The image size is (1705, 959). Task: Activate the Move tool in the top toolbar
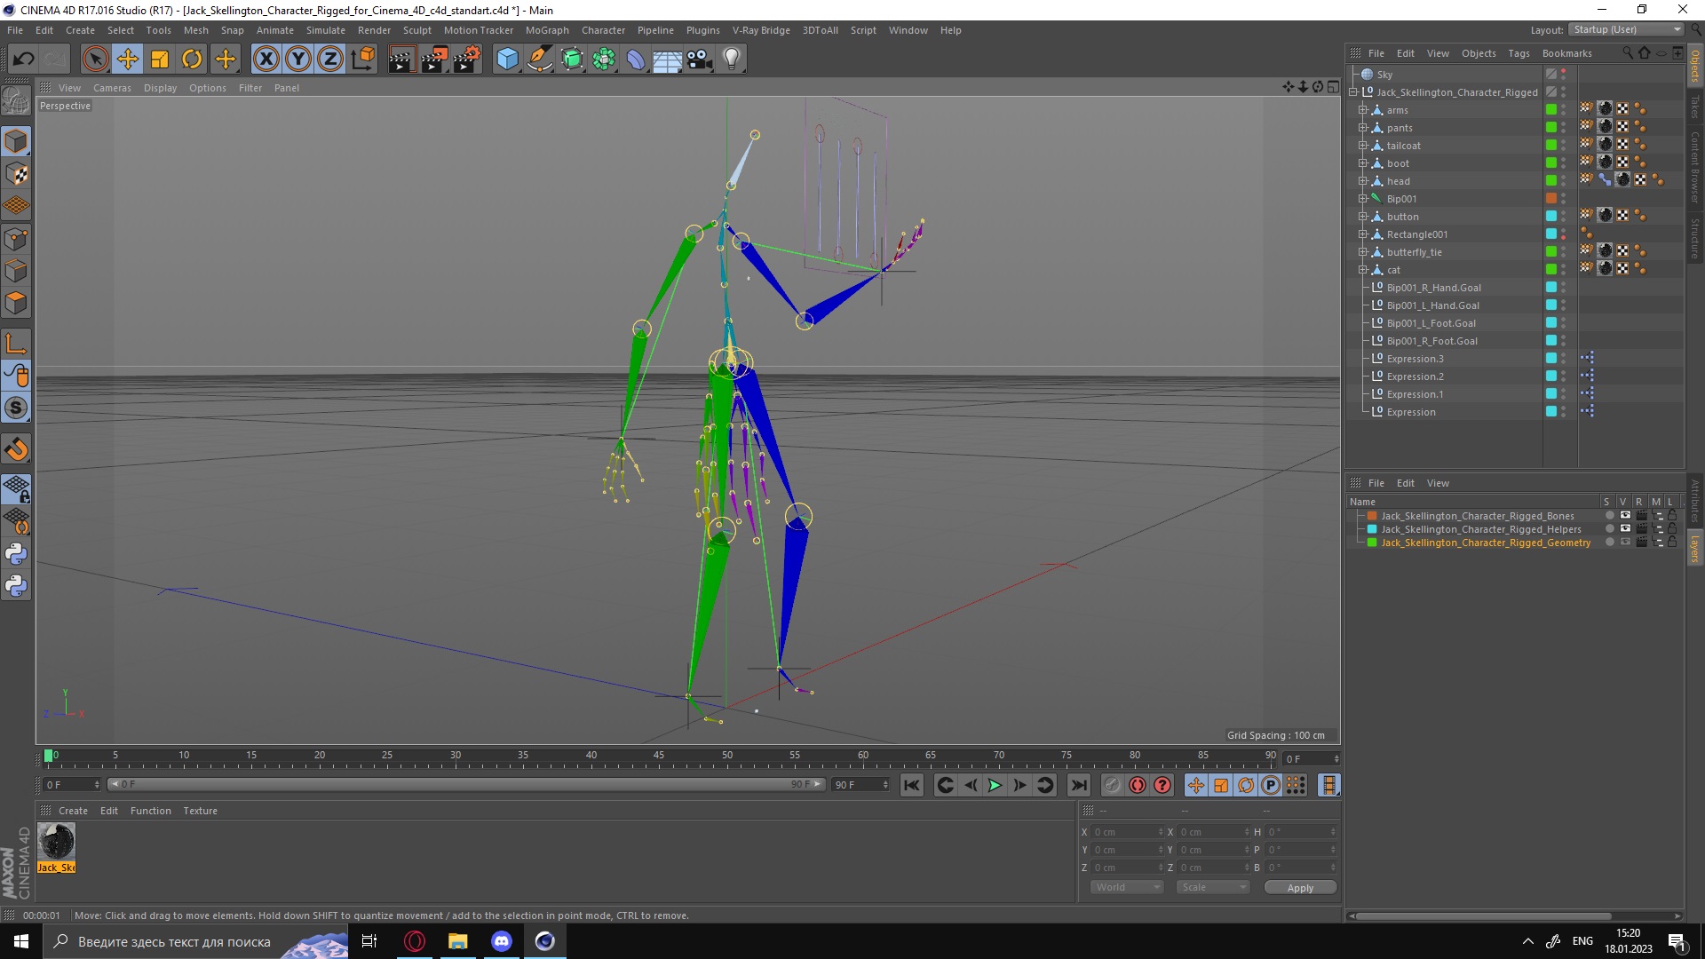[x=128, y=59]
